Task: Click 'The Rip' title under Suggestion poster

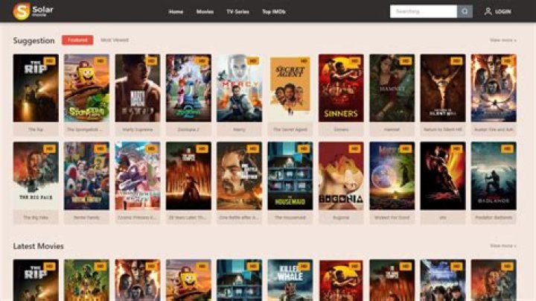Action: pos(36,130)
